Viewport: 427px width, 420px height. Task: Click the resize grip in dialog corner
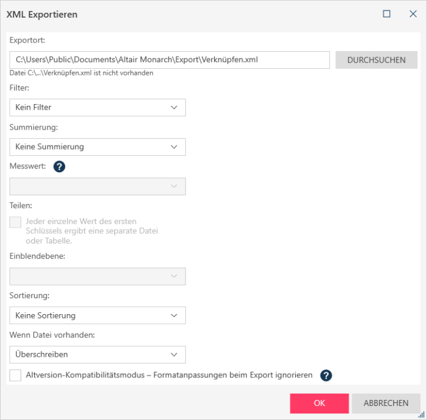[x=422, y=415]
